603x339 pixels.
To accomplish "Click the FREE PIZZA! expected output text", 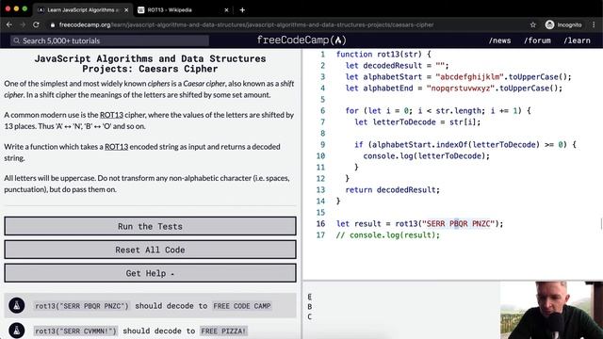I will tap(223, 331).
